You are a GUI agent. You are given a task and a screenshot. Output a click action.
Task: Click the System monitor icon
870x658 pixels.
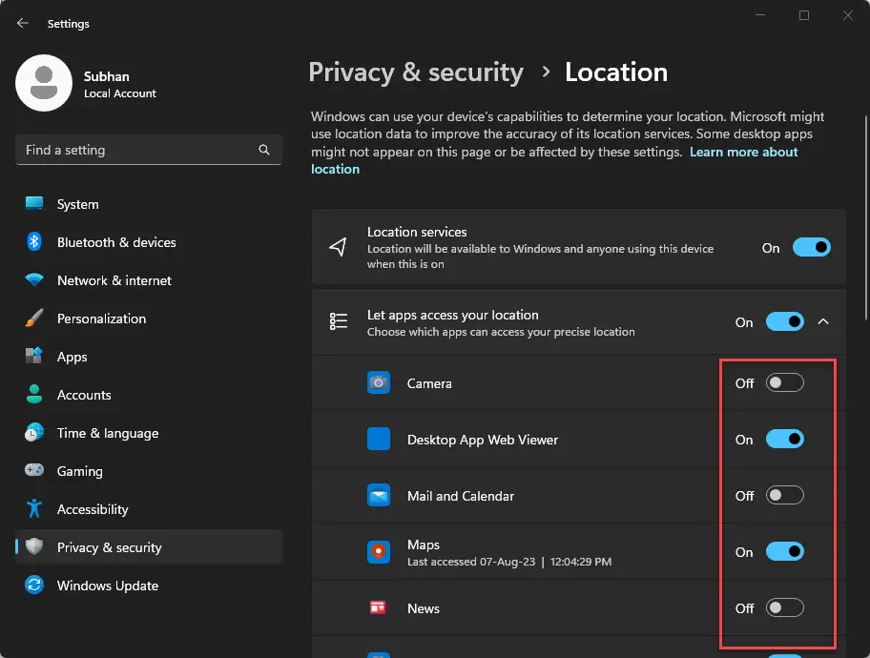[34, 204]
